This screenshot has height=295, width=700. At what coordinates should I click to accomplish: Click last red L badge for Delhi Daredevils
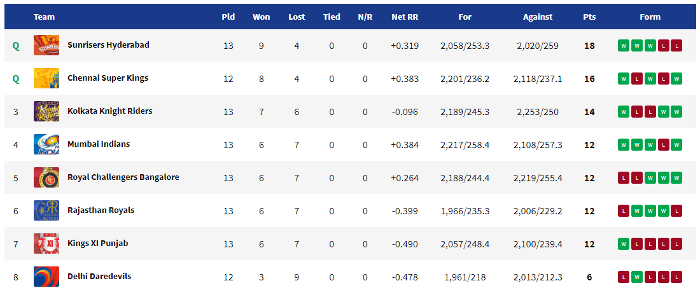pos(676,277)
